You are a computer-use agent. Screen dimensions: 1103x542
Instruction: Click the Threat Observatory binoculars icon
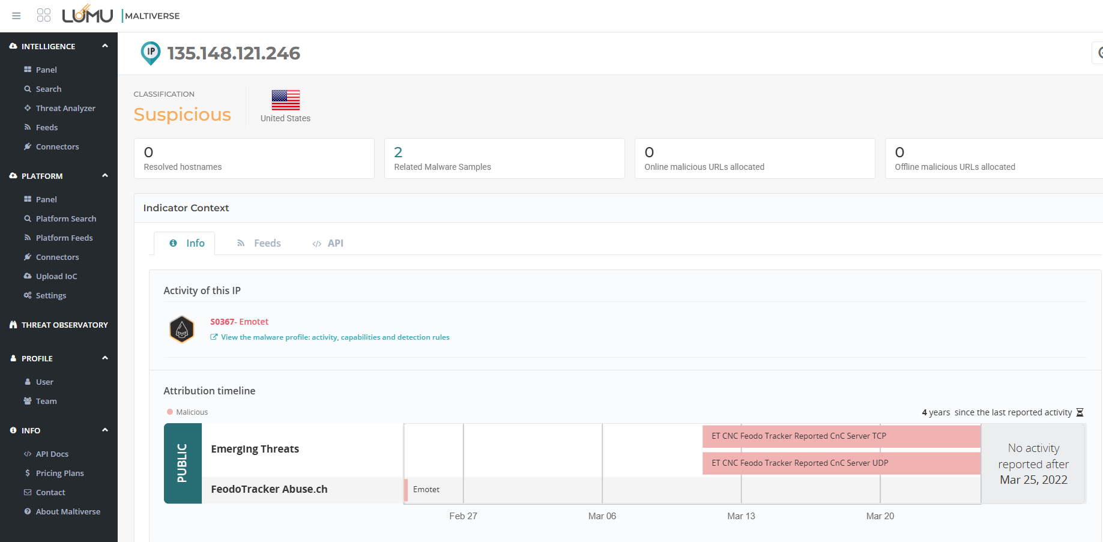coord(13,325)
